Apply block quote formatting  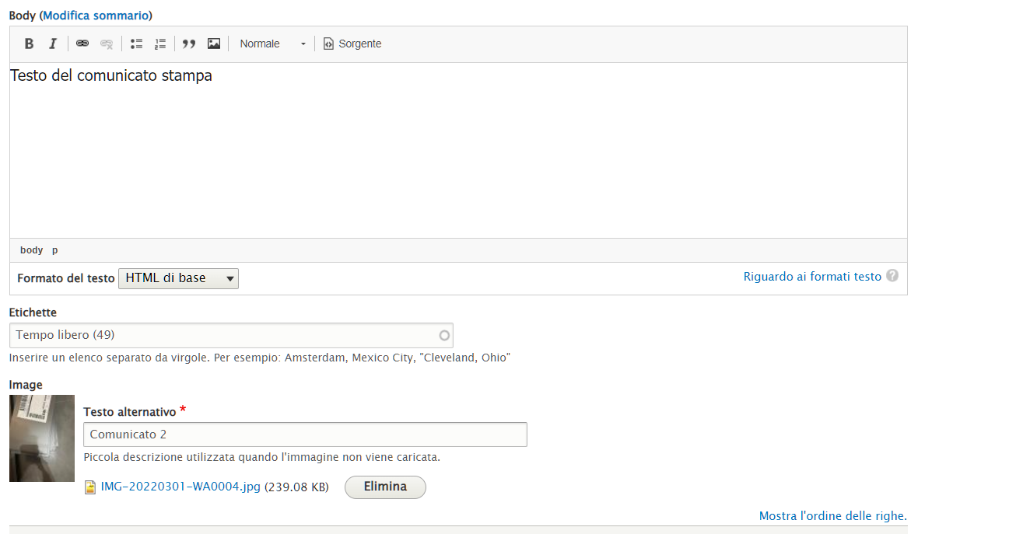pyautogui.click(x=188, y=44)
